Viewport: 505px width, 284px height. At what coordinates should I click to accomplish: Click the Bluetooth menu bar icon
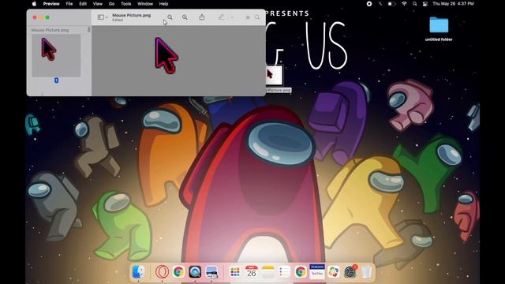pyautogui.click(x=380, y=4)
